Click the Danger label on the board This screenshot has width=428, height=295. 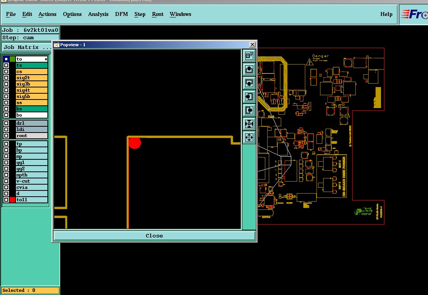tap(320, 56)
